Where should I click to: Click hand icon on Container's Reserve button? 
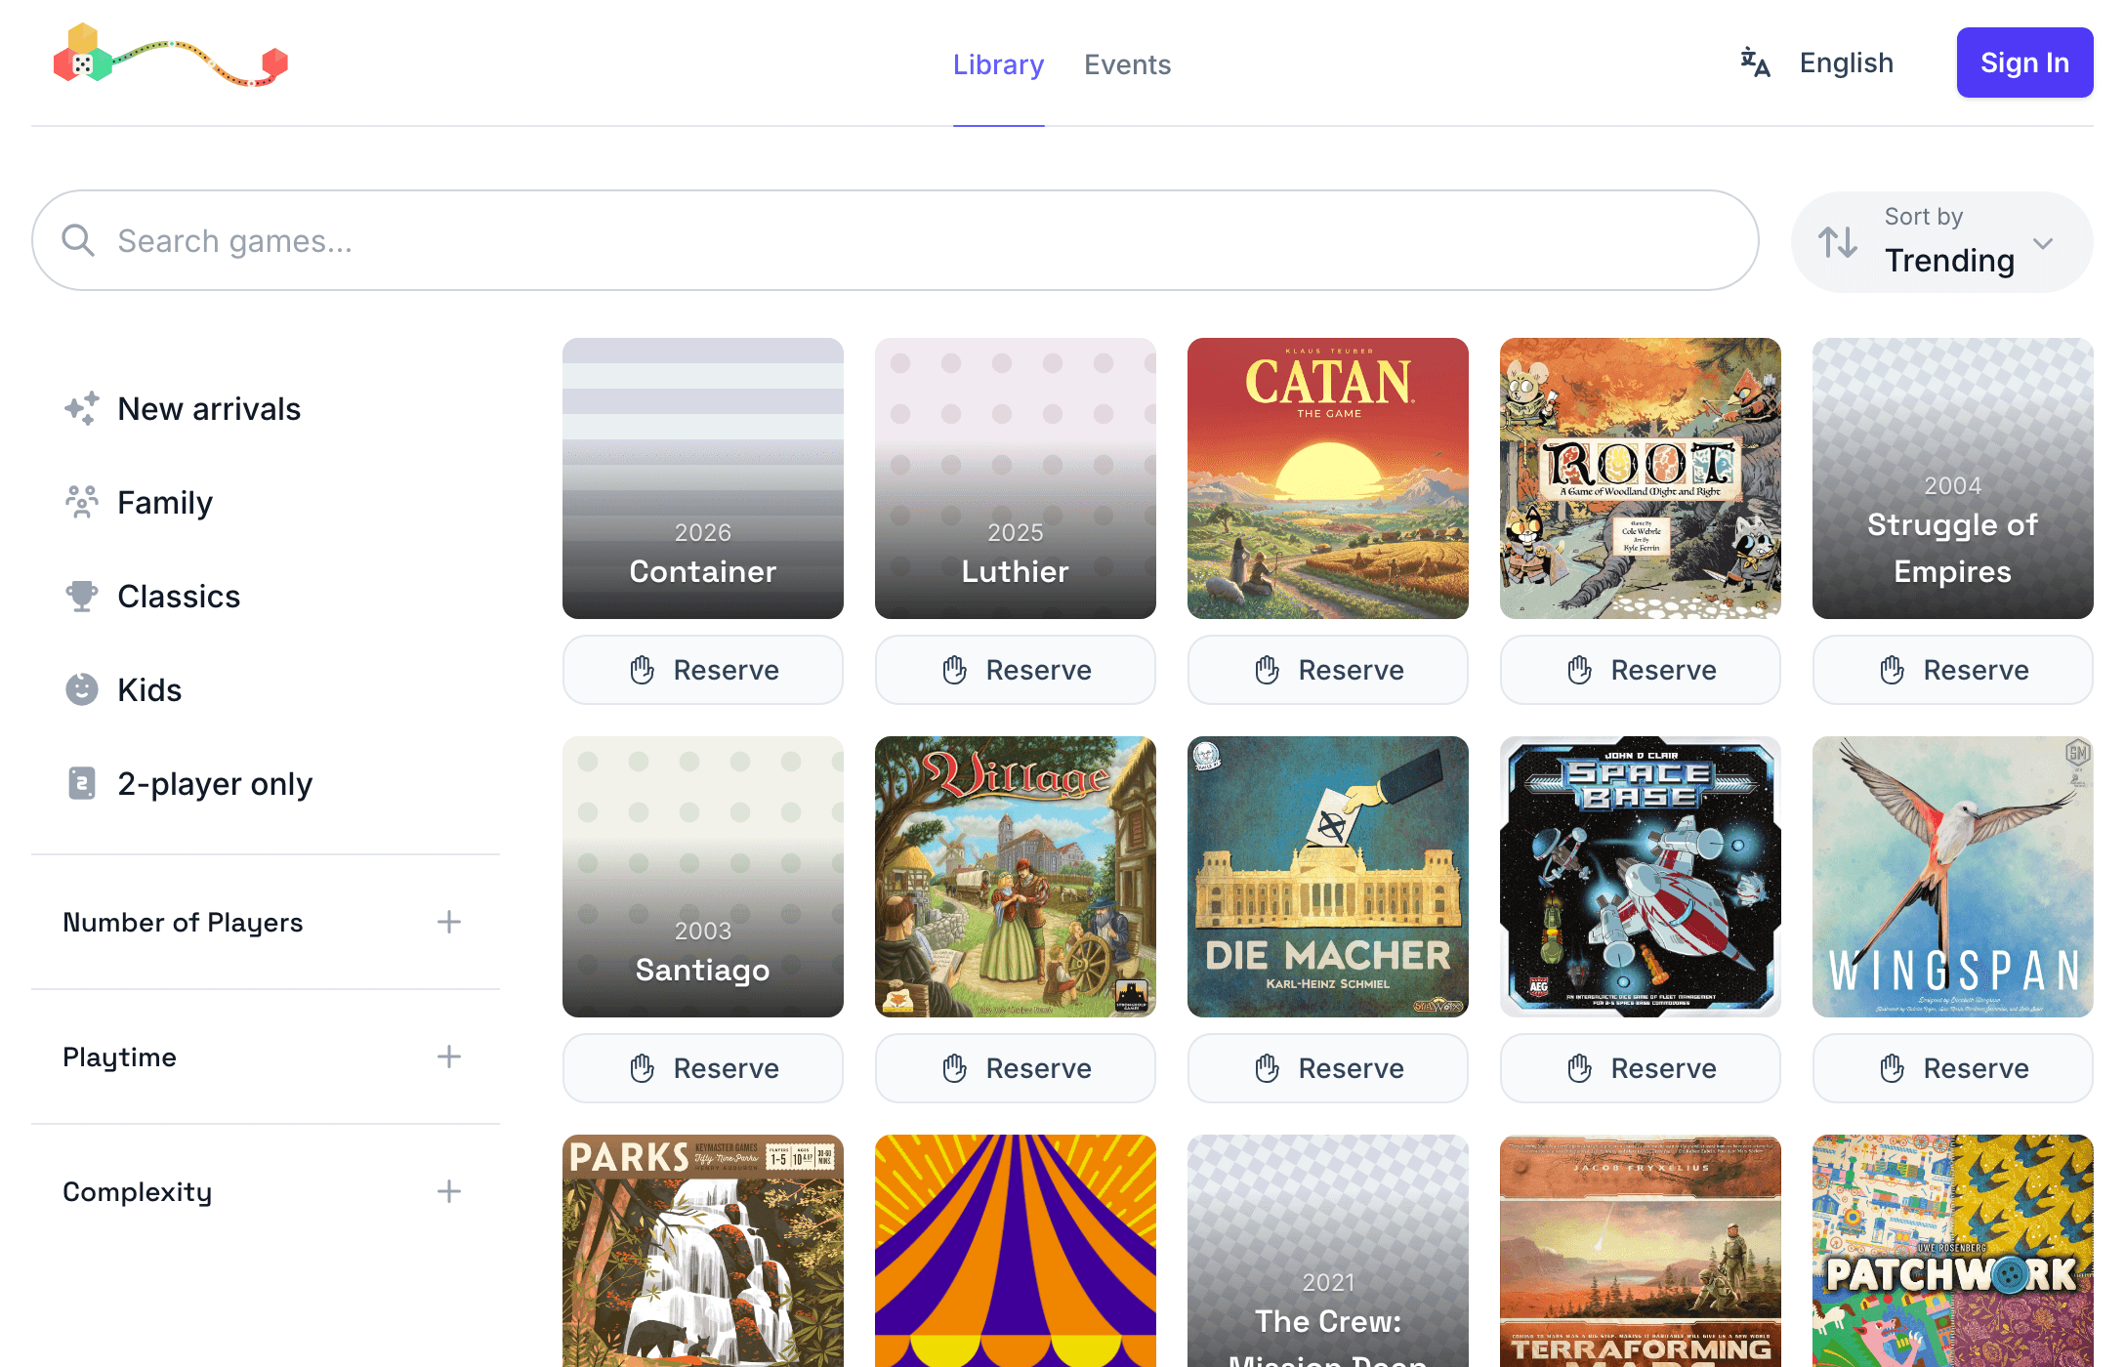click(642, 670)
